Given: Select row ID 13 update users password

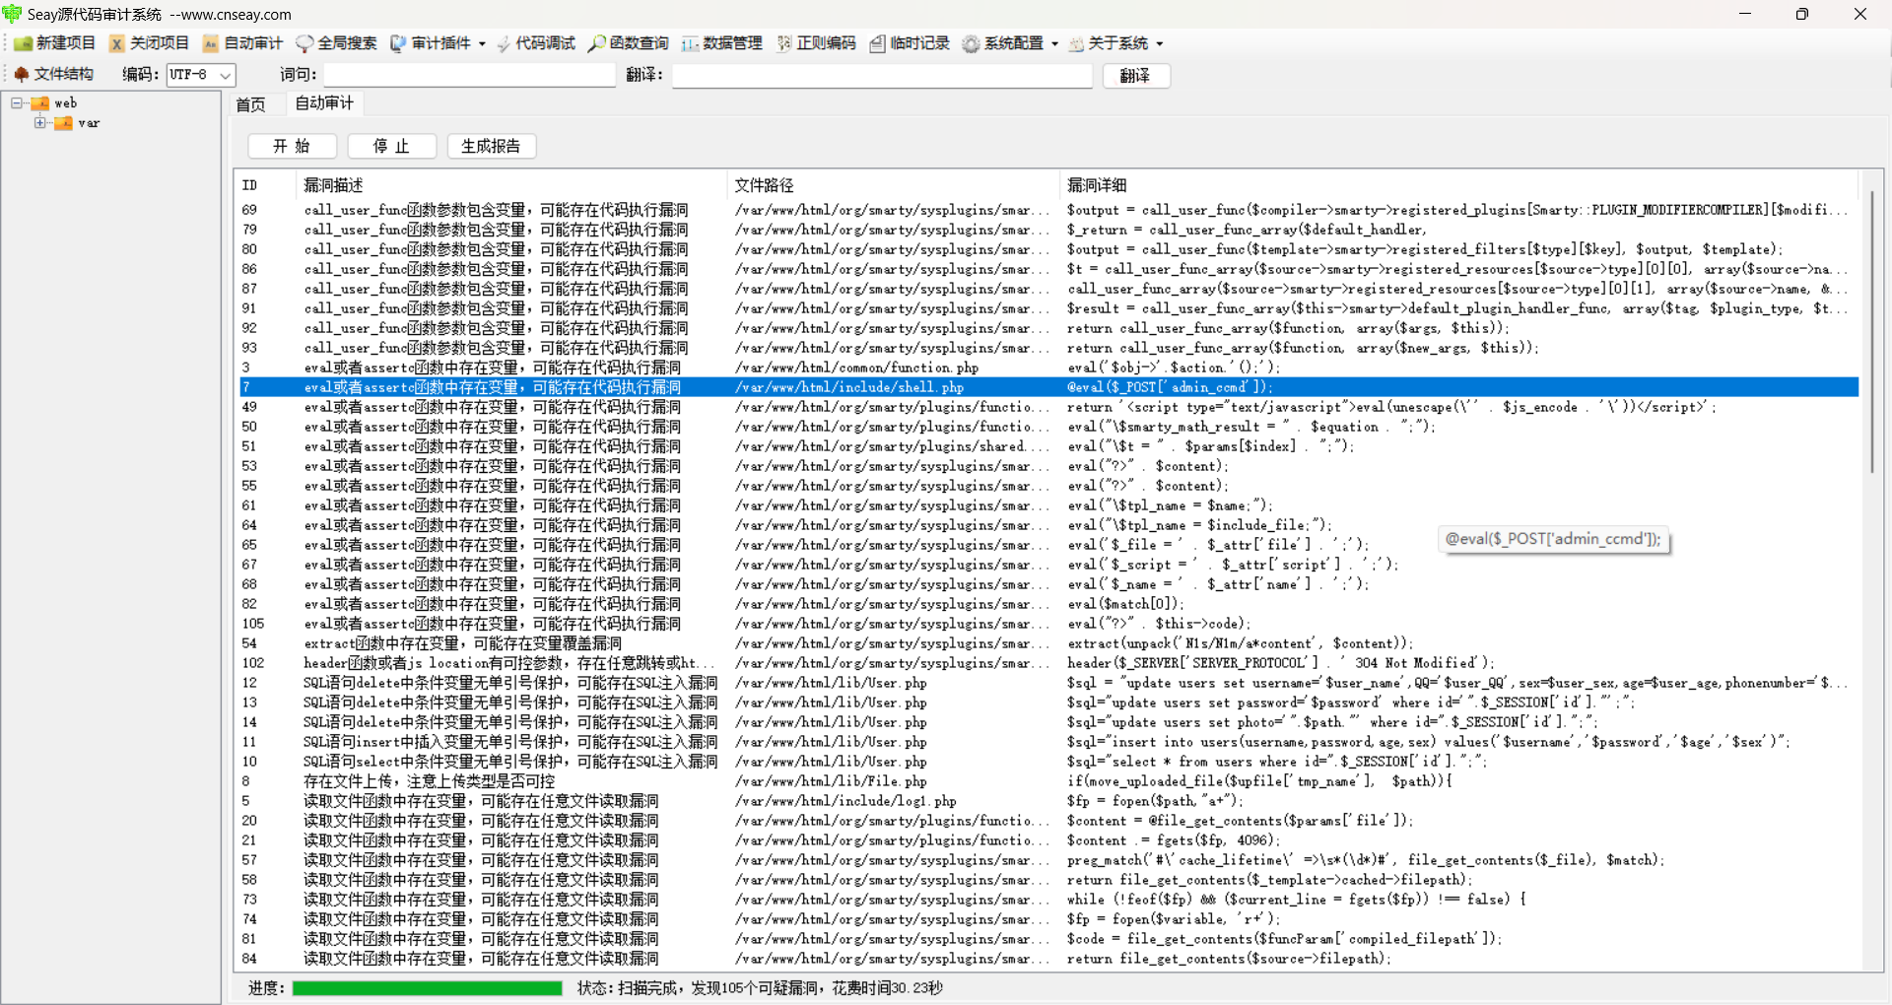Looking at the screenshot, I should click(x=1048, y=703).
